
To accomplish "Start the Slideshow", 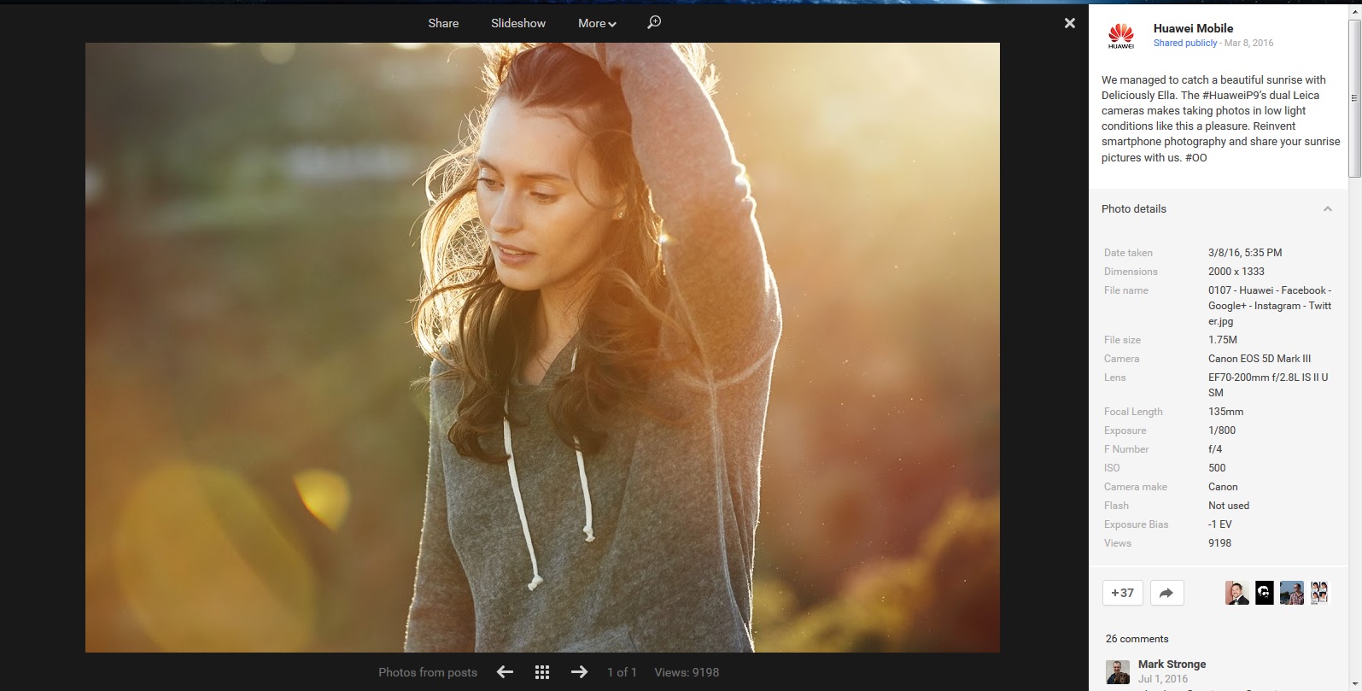I will (x=517, y=23).
